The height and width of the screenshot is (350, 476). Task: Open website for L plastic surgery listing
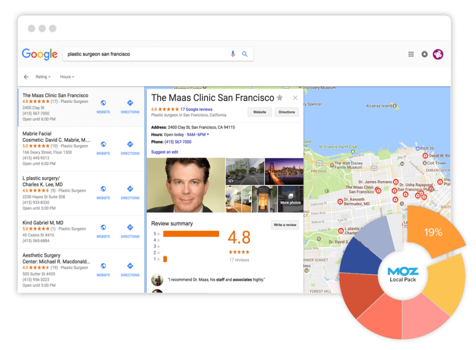(103, 192)
